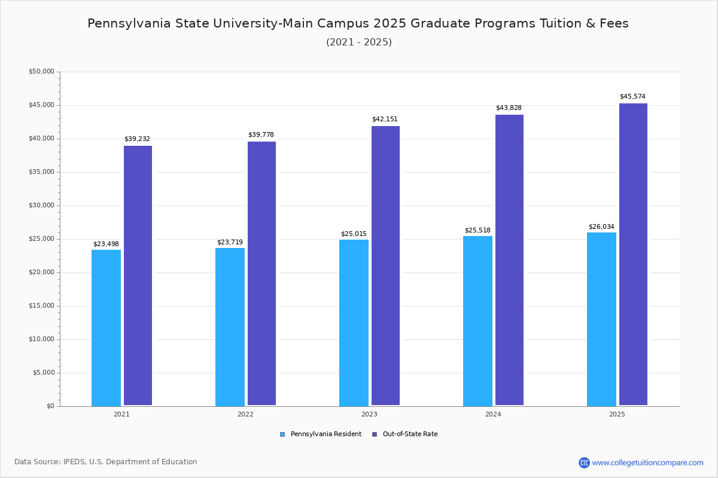Viewport: 718px width, 478px height.
Task: Select the 2023 Pennsylvania Resident bar
Action: [x=354, y=323]
